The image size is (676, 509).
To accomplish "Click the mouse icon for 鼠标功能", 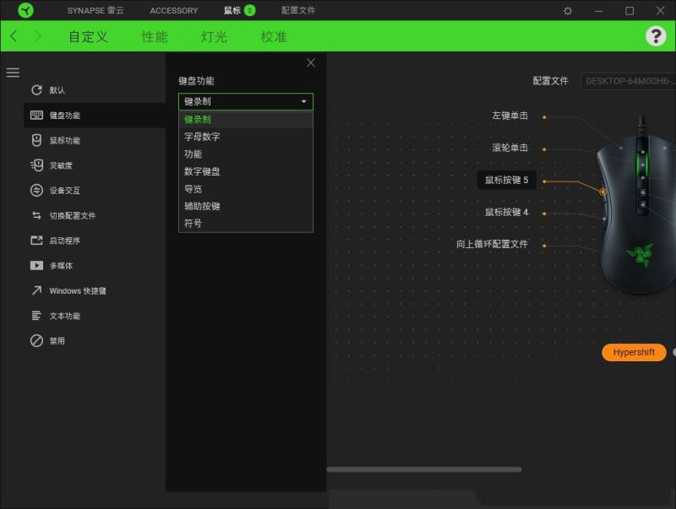I will coord(36,140).
